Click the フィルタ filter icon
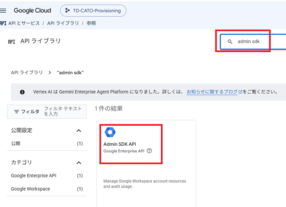 pos(17,111)
